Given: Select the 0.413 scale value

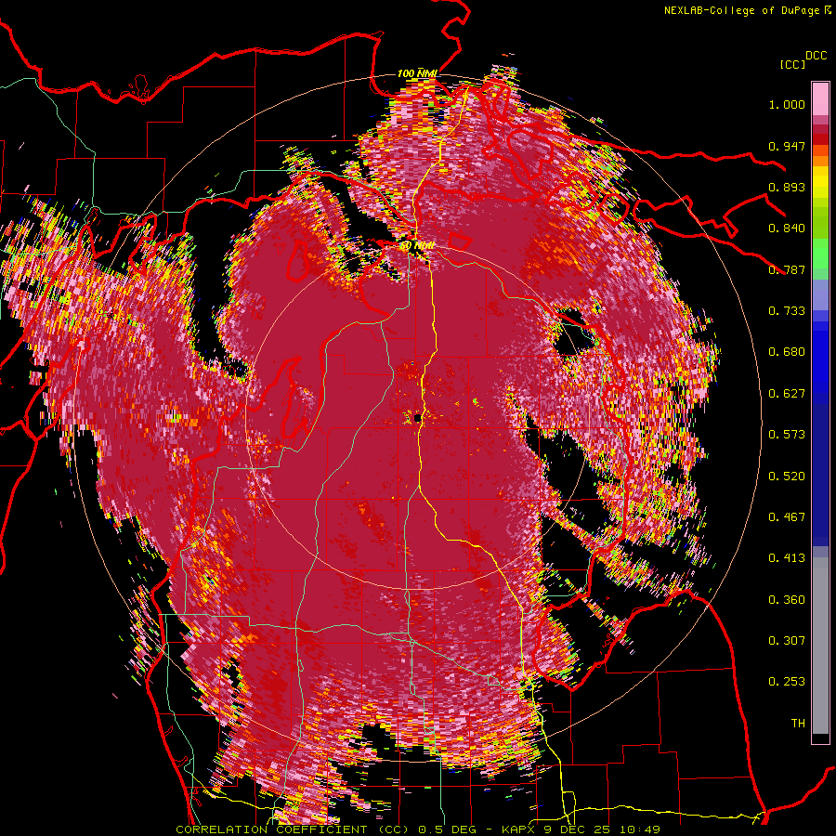Looking at the screenshot, I should pos(787,558).
